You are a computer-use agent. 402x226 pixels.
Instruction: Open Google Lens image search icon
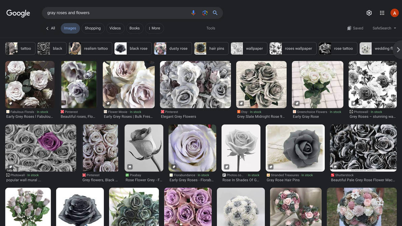click(205, 13)
